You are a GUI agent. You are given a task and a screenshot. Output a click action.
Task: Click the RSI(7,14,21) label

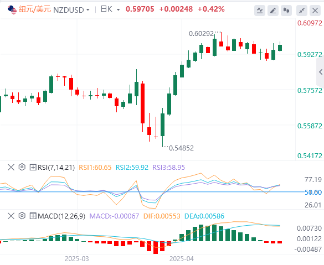56,168
